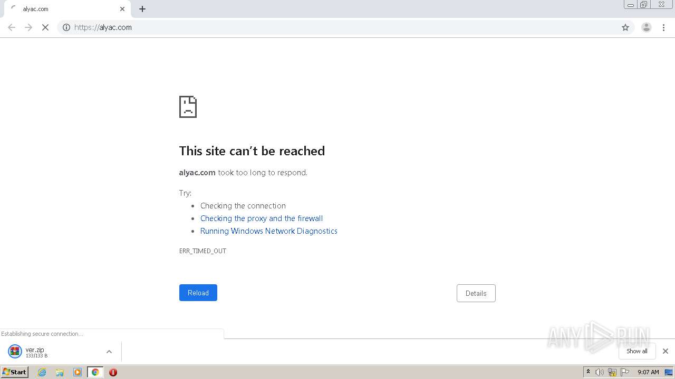The image size is (675, 379).
Task: Open the volume speaker tray icon
Action: pos(600,372)
